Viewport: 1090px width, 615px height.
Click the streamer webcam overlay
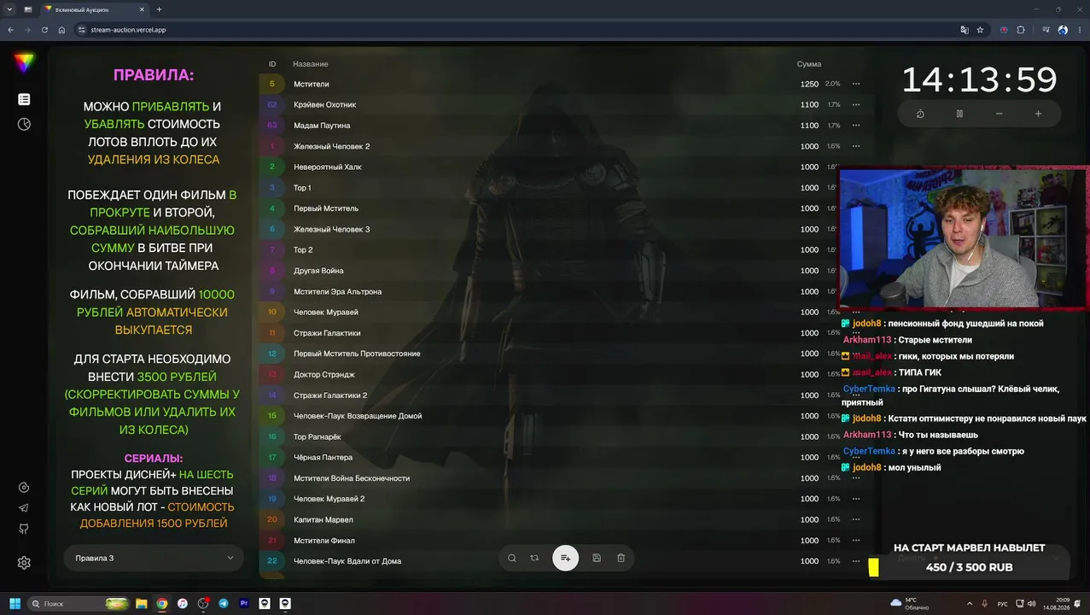click(x=965, y=237)
